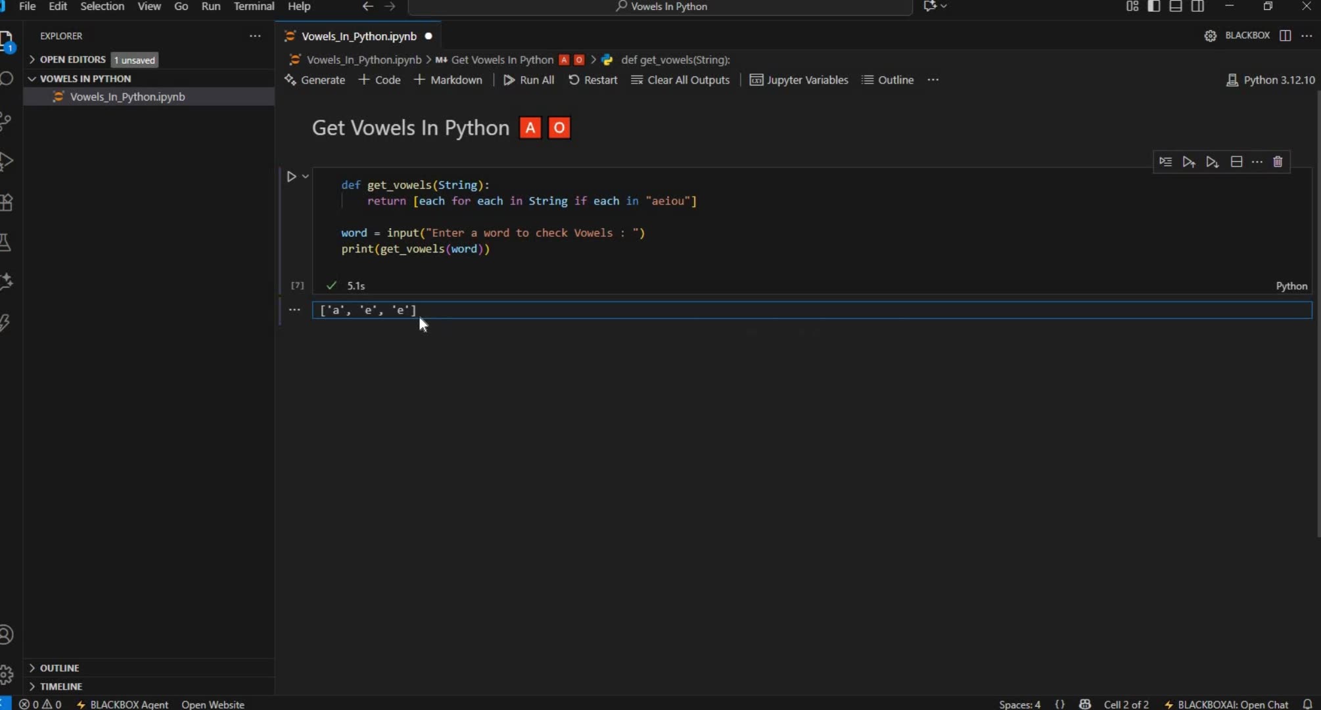Image resolution: width=1321 pixels, height=710 pixels.
Task: Open BLACKBOXAI chat from status bar
Action: (1226, 703)
